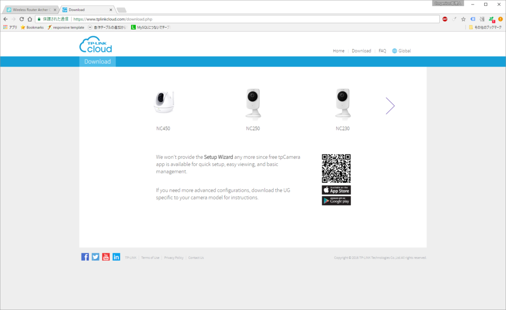
Task: Open the responsive template bookmark
Action: click(66, 27)
